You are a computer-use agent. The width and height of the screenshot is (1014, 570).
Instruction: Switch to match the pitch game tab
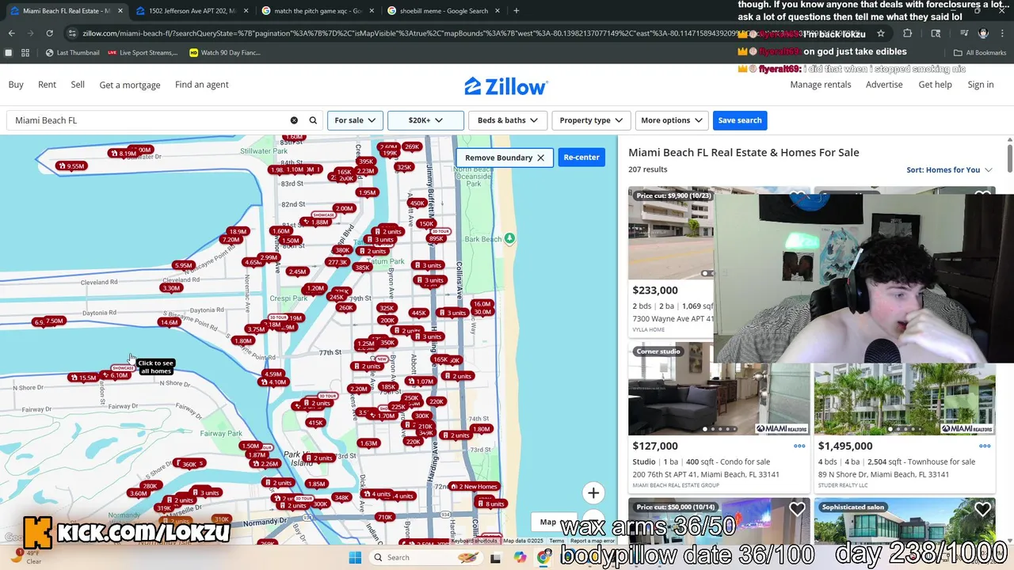coord(318,11)
